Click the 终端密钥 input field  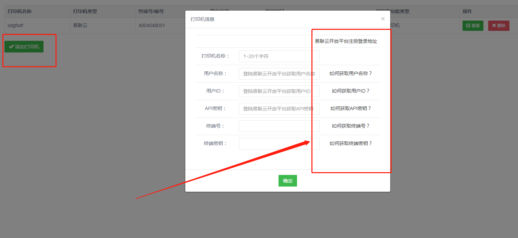tap(279, 144)
